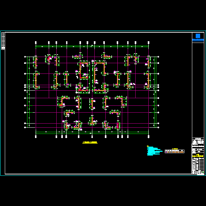Click the blue text lines beneath the logo
The width and height of the screenshot is (206, 206).
point(198,40)
